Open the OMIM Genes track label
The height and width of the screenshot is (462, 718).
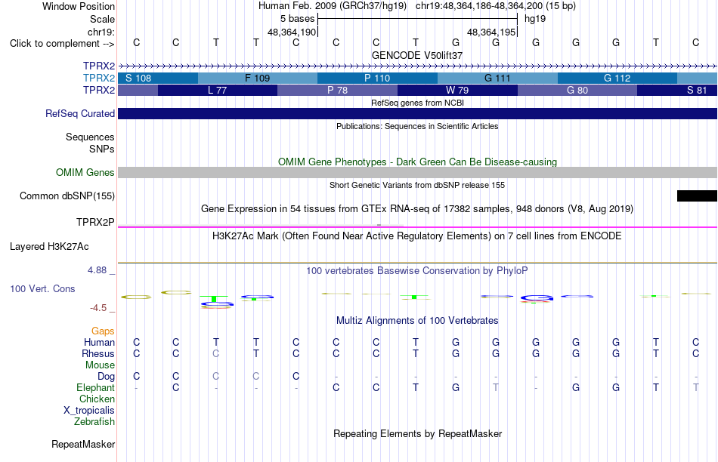tap(85, 172)
